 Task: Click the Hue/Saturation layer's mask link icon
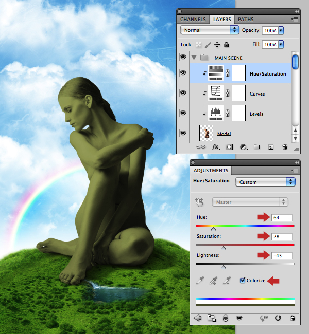[x=228, y=73]
